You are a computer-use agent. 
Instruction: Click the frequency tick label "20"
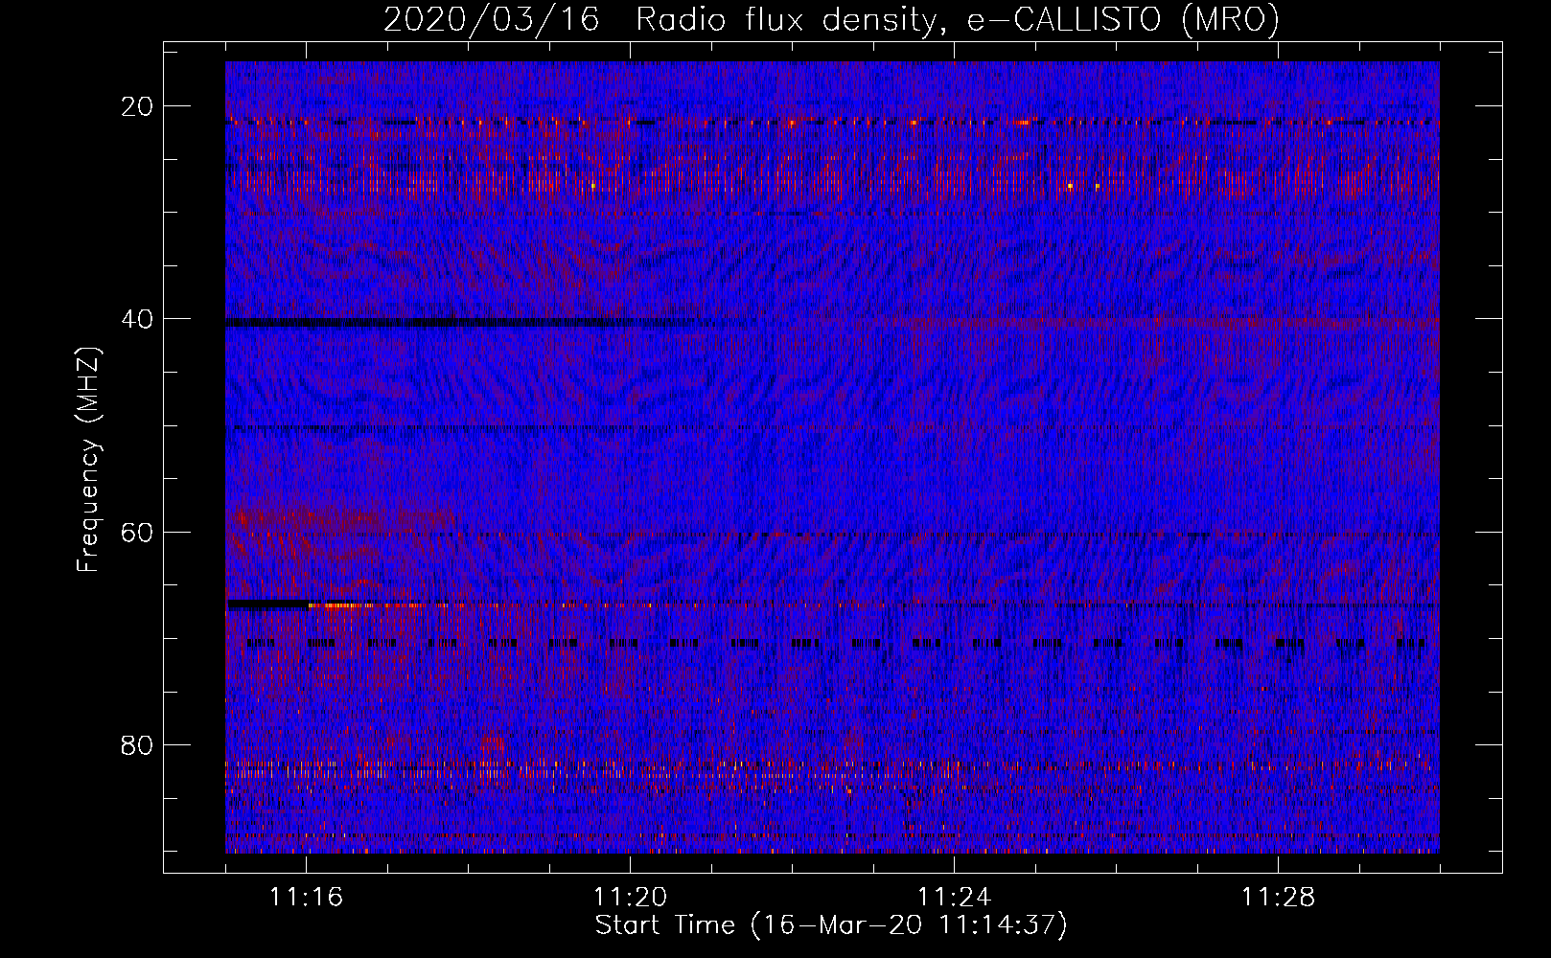coord(138,106)
